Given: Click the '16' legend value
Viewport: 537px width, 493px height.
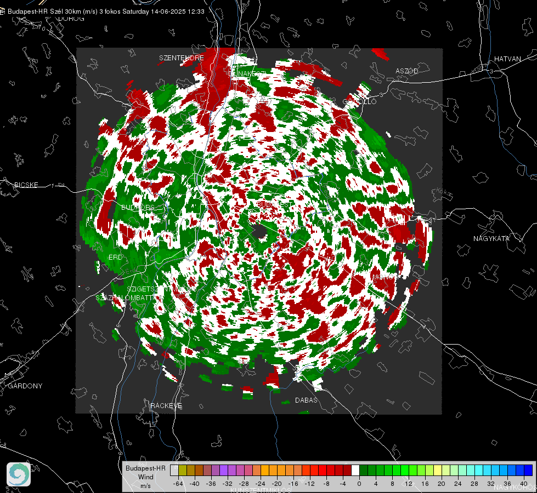Looking at the screenshot, I should click(x=425, y=484).
